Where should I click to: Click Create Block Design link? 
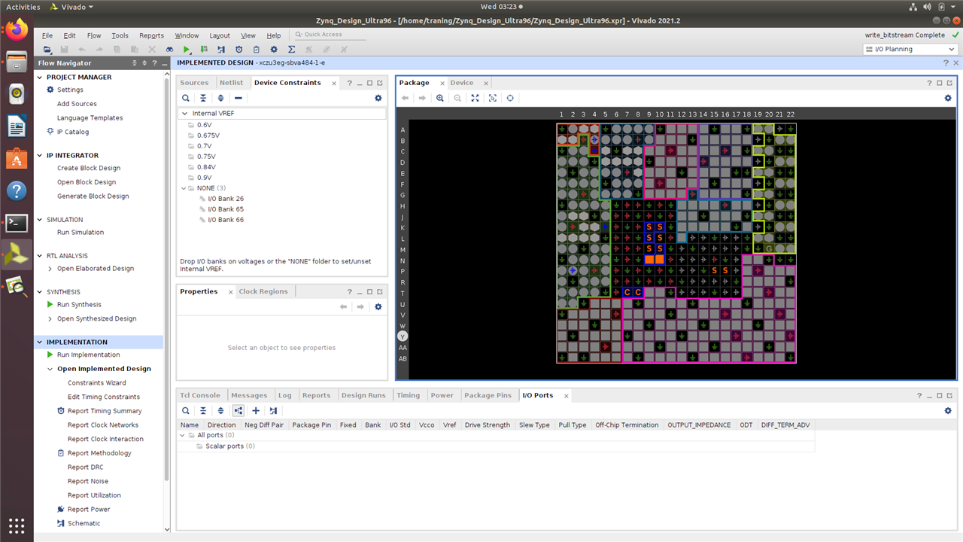coord(89,168)
